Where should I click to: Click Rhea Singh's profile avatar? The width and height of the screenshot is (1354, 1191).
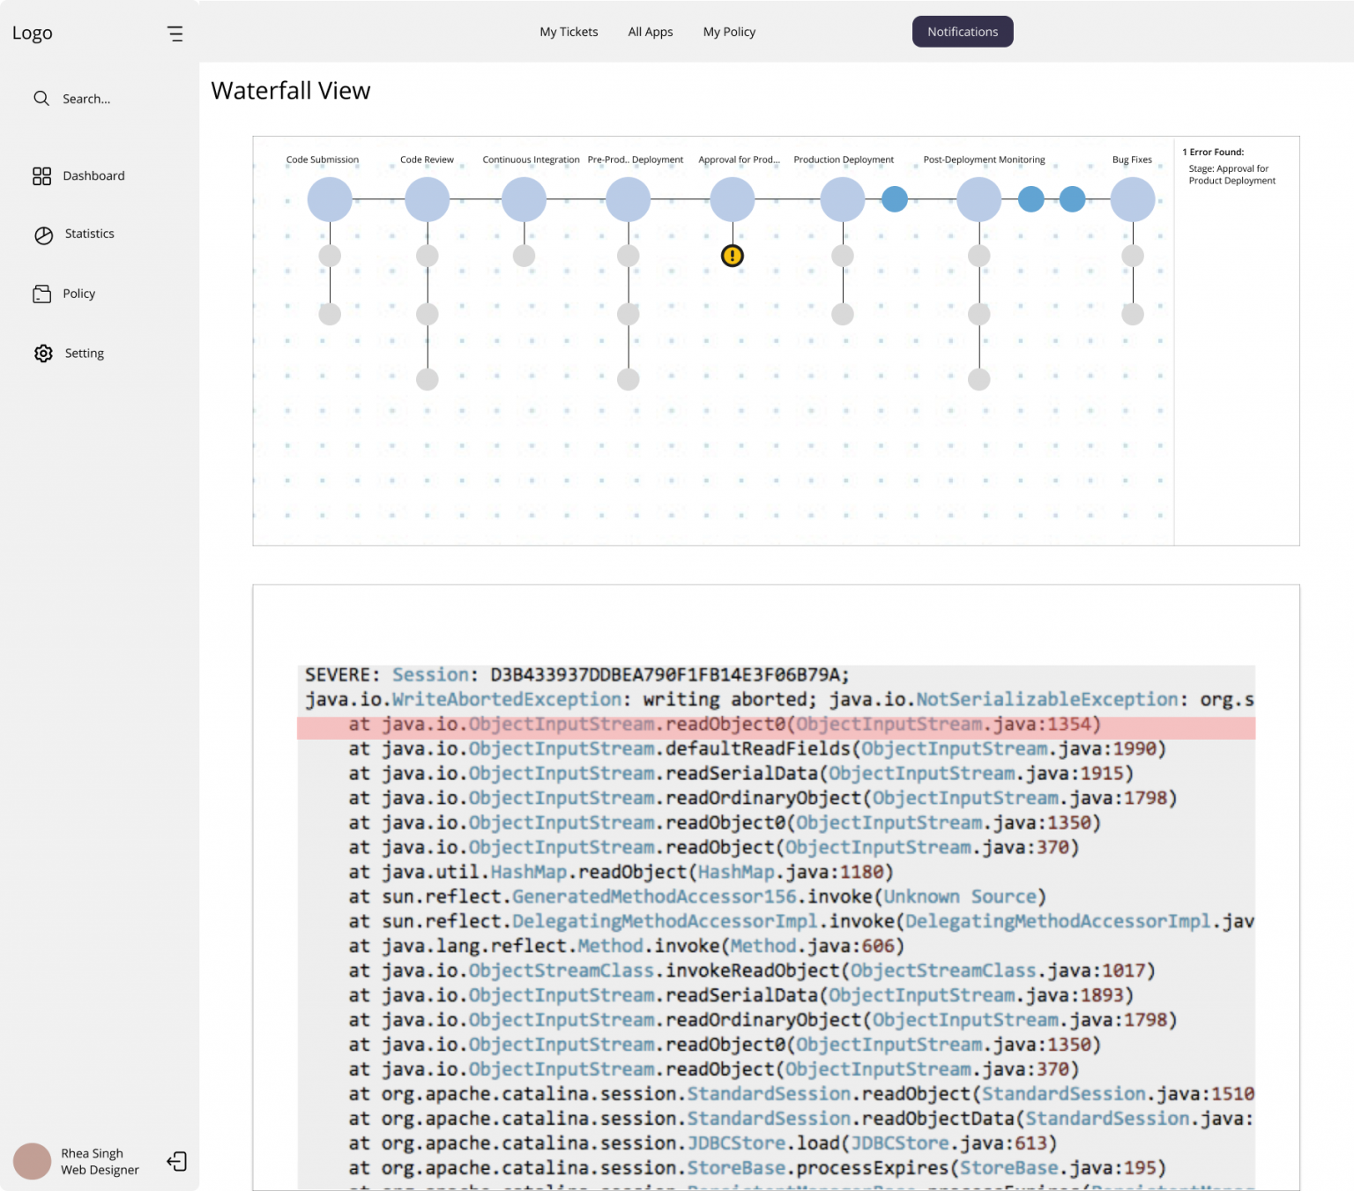(x=33, y=1161)
